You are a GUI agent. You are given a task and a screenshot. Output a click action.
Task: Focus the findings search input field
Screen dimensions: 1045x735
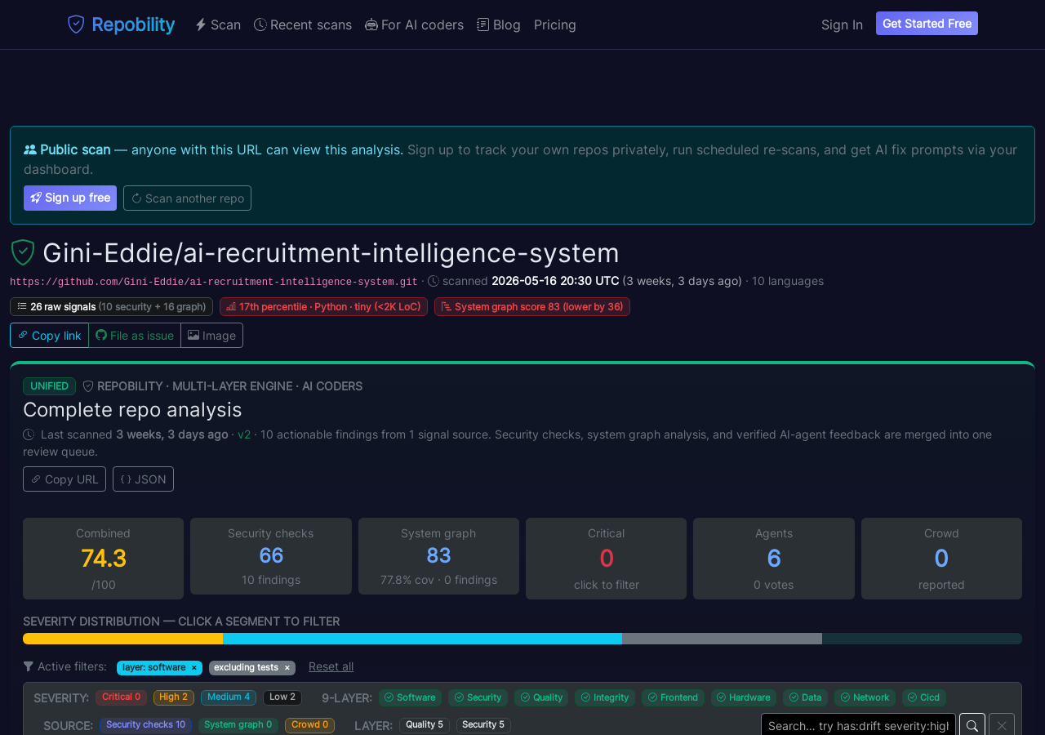[858, 725]
